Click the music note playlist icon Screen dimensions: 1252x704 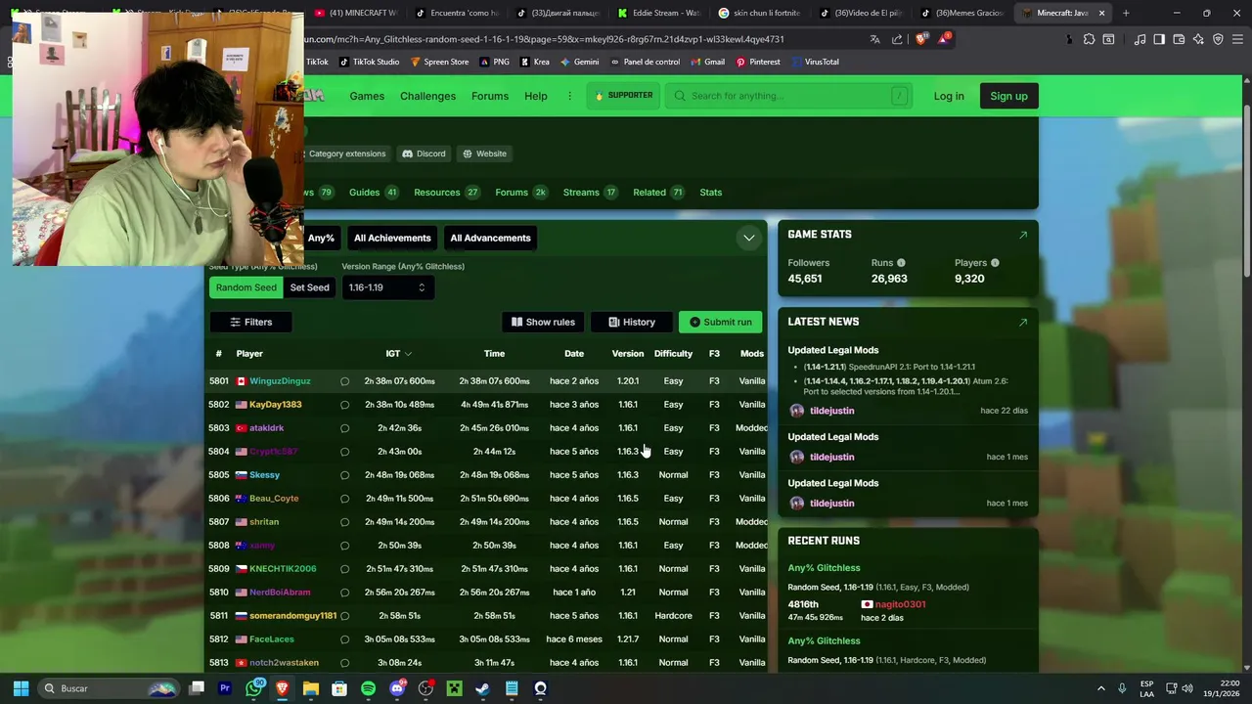(x=1140, y=39)
